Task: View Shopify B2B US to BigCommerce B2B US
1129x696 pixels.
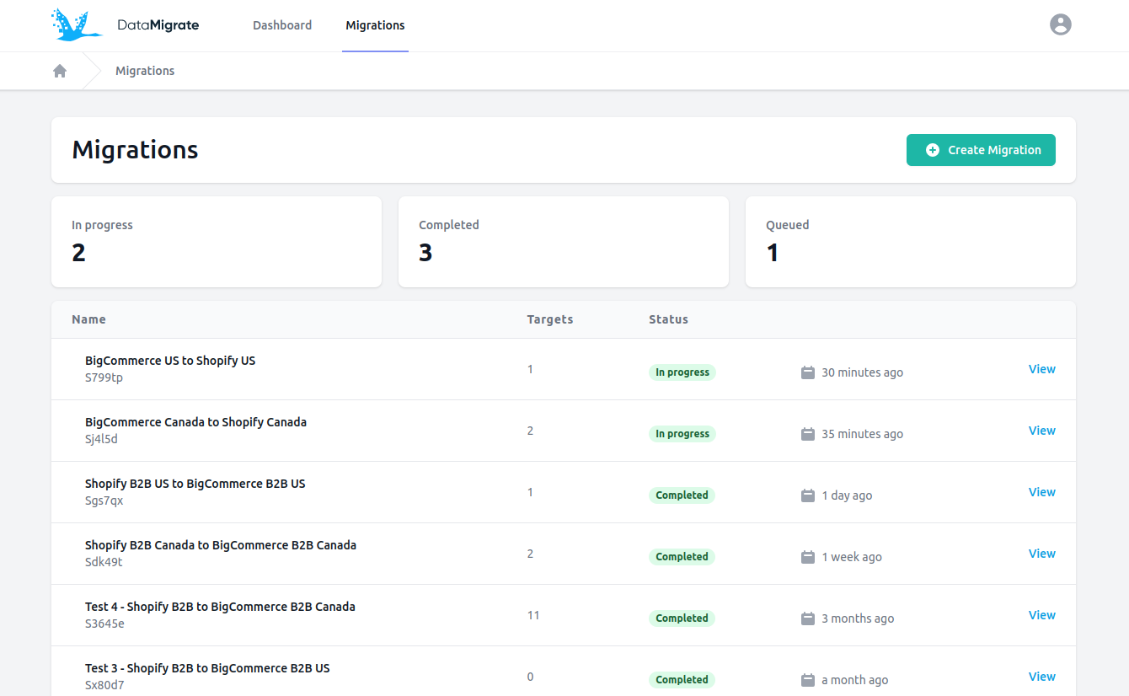Action: 1042,492
